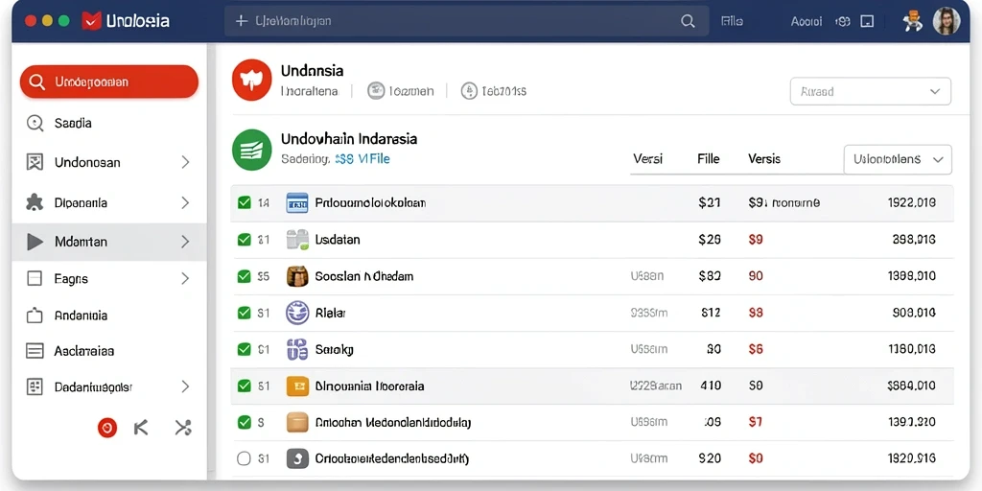Viewport: 982px width, 491px height.
Task: Select the Mdanrtan sidebar item
Action: point(109,241)
